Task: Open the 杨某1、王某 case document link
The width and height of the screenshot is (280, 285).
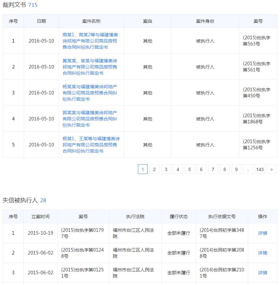Action: (x=92, y=144)
